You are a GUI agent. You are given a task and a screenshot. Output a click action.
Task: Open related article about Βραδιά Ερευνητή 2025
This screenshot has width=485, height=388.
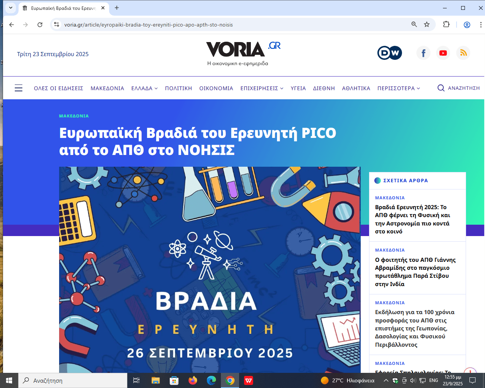click(412, 219)
